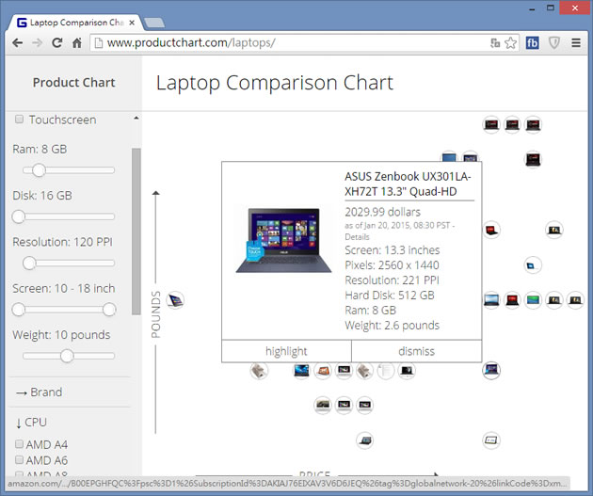Select the laptop beside the Resolution line
This screenshot has height=496, width=593.
pyautogui.click(x=533, y=265)
